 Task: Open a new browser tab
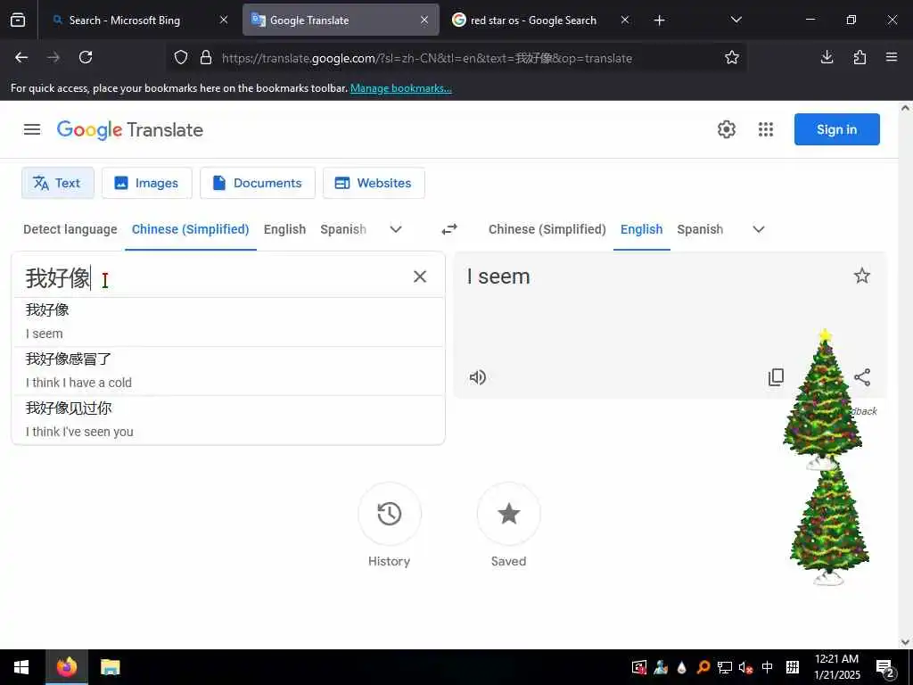pyautogui.click(x=659, y=21)
